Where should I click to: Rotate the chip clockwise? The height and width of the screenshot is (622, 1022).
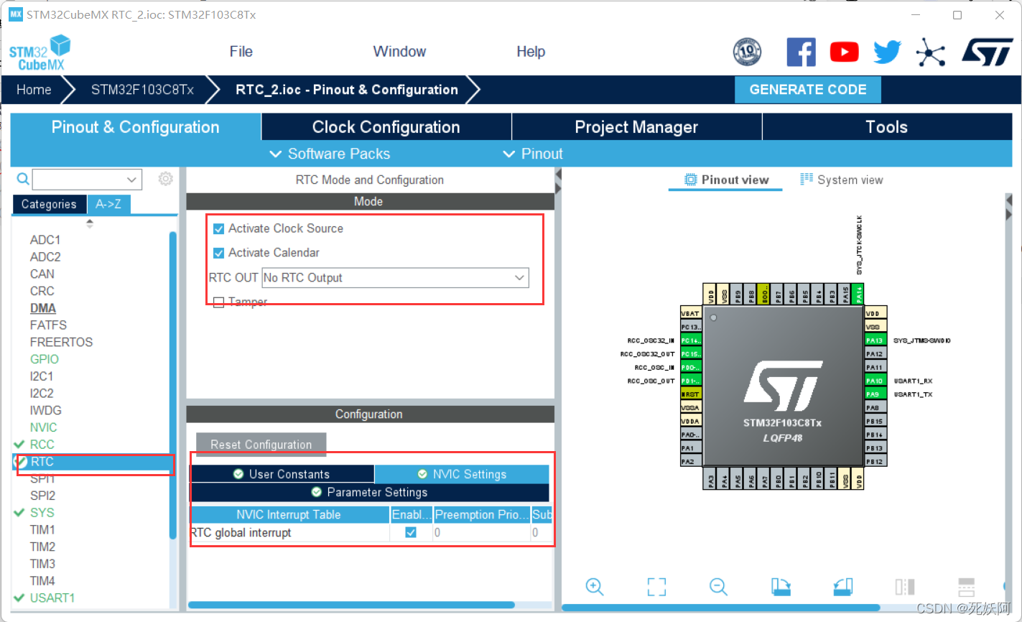[x=781, y=586]
